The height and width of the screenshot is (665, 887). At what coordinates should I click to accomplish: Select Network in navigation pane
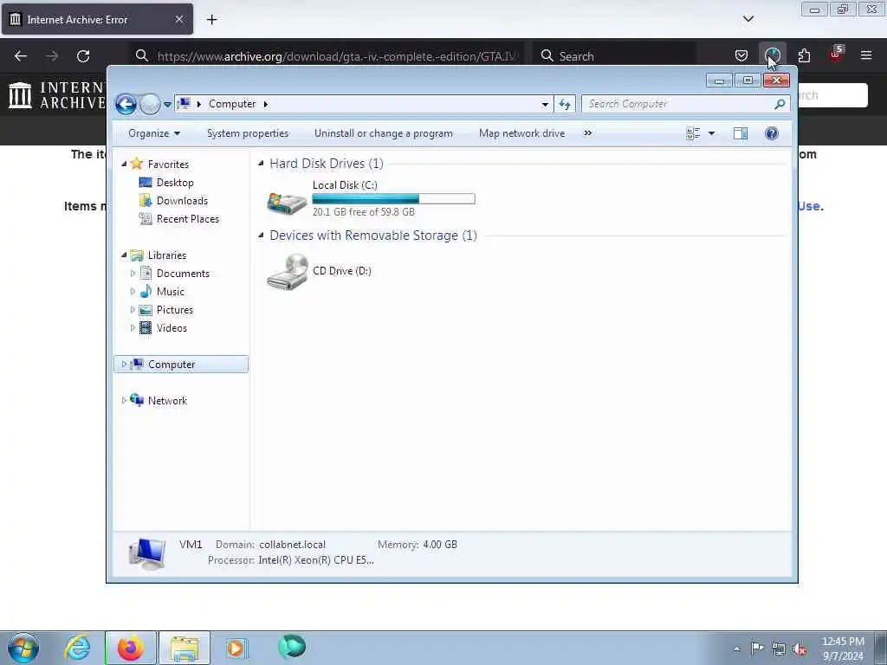(x=167, y=401)
